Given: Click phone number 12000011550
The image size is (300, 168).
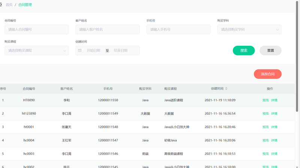Looking at the screenshot, I should 108,100.
